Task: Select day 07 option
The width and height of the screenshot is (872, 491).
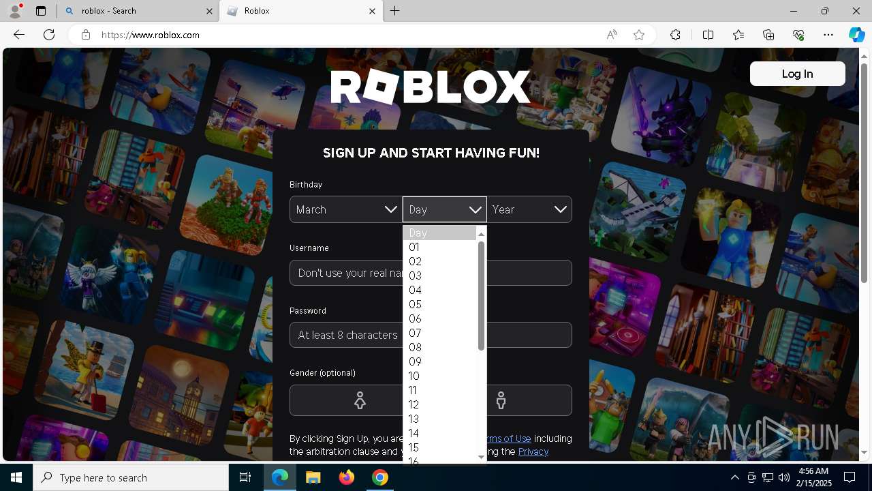Action: (439, 333)
